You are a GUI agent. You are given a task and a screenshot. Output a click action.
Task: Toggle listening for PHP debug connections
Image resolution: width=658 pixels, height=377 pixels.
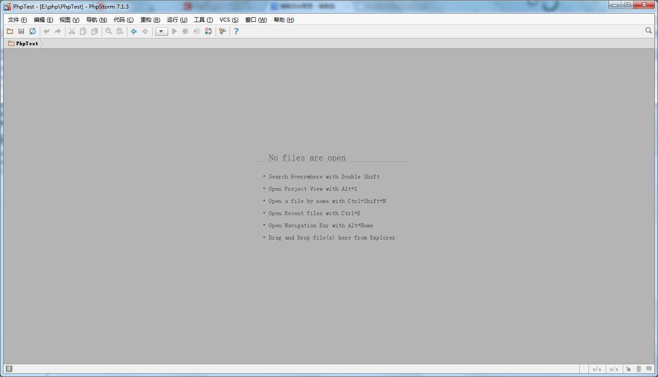click(x=208, y=31)
